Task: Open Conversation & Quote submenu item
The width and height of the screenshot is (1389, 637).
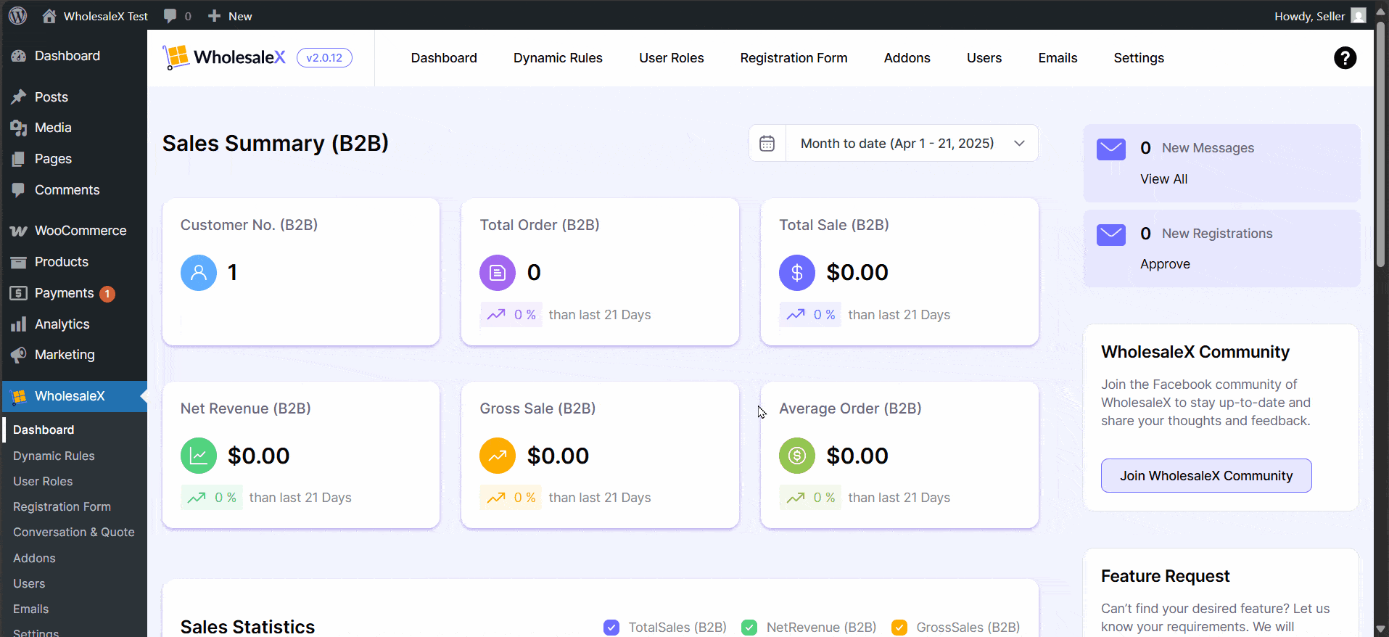Action: (74, 533)
